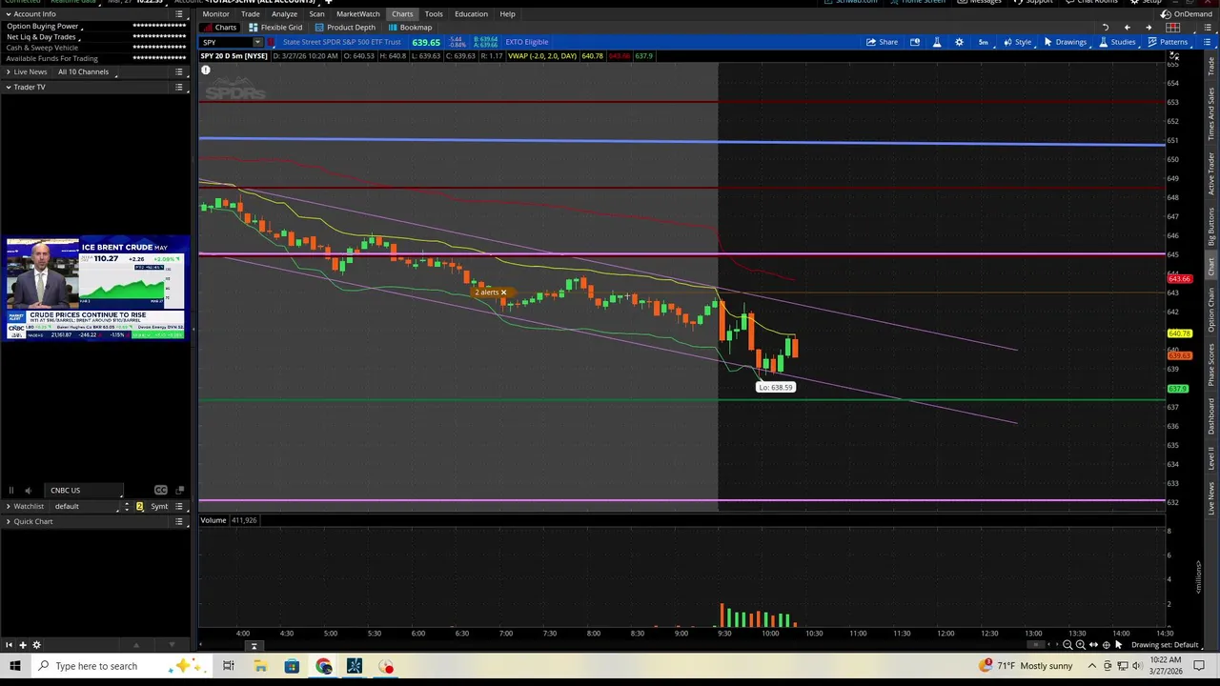Open the Setup menu at top right

[x=1147, y=2]
